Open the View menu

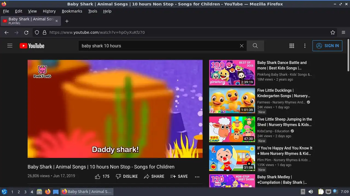(32, 11)
